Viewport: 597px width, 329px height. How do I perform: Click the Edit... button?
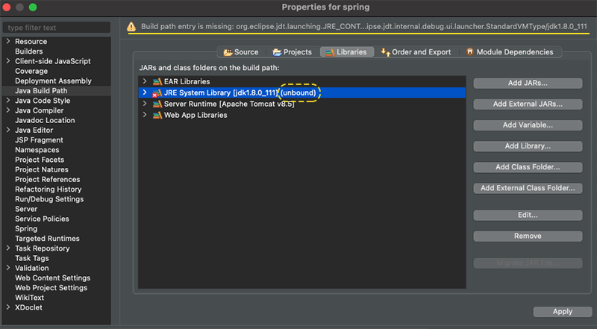point(528,215)
